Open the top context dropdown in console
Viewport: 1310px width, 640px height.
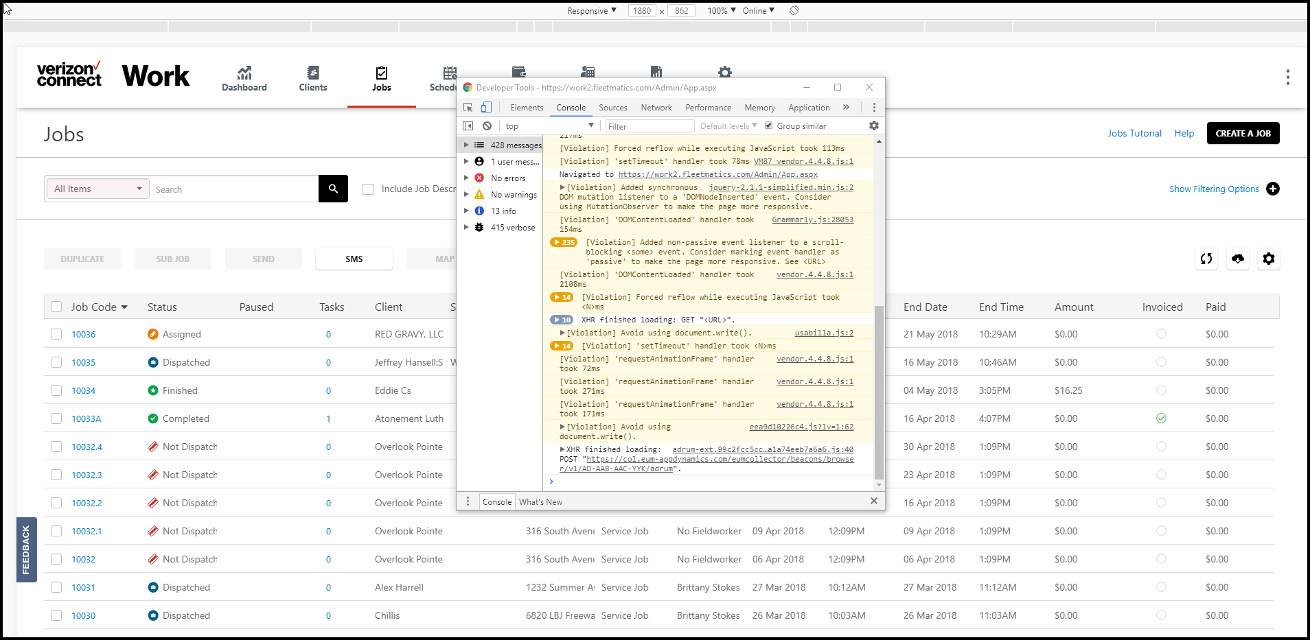click(549, 126)
